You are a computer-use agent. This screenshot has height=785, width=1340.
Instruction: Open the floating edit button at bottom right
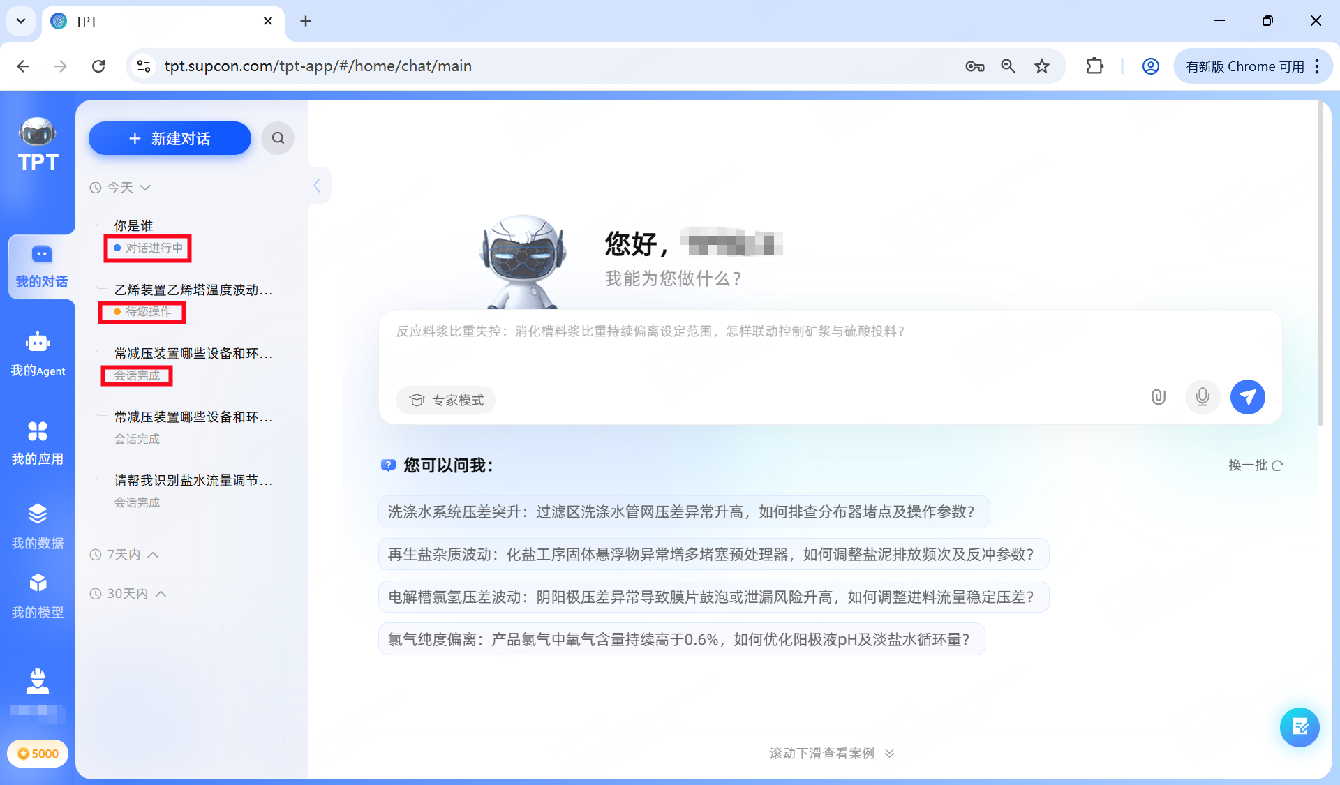click(1300, 727)
